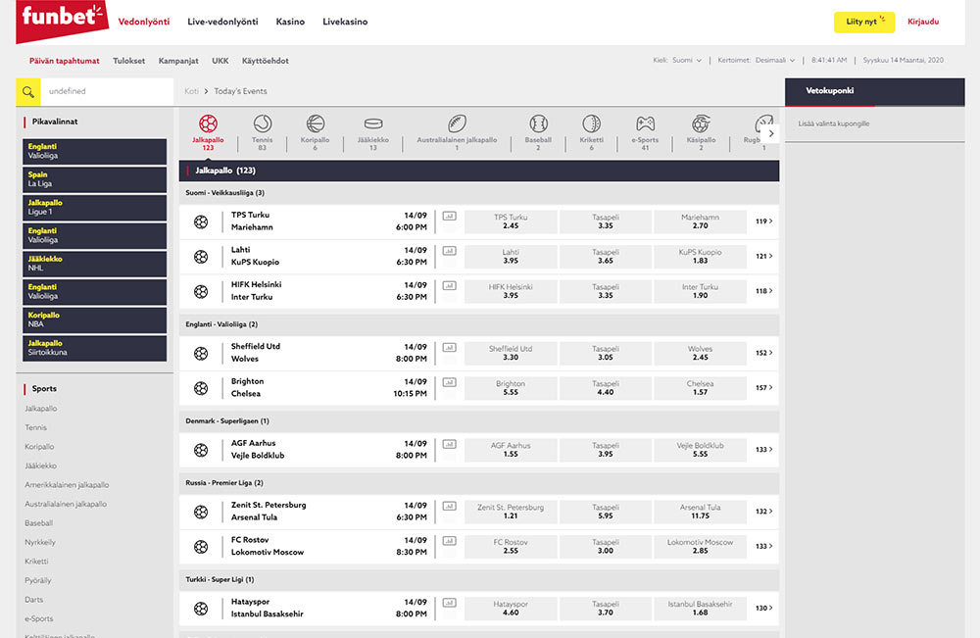Screen dimensions: 980x638
Task: Expand 119 more markets for TPS Turku
Action: 763,221
